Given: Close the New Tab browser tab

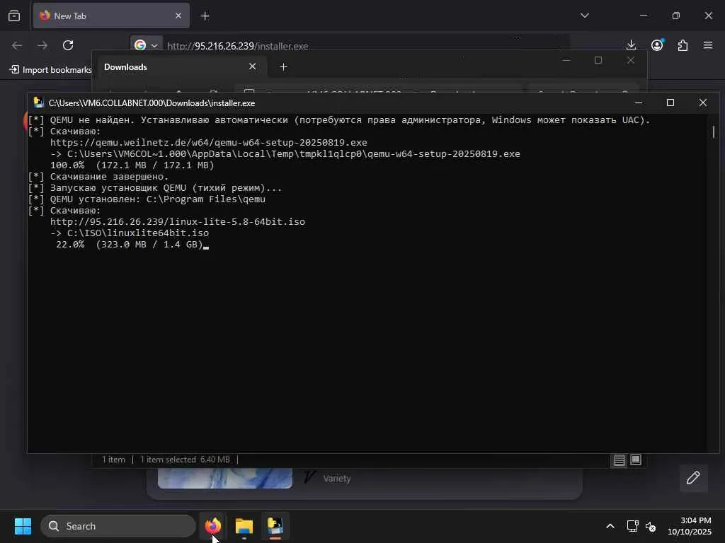Looking at the screenshot, I should click(x=178, y=16).
